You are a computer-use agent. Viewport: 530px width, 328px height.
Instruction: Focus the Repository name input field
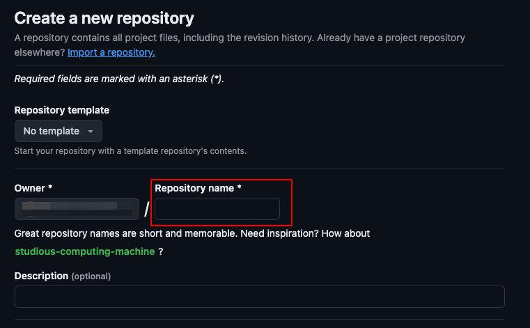(x=217, y=209)
